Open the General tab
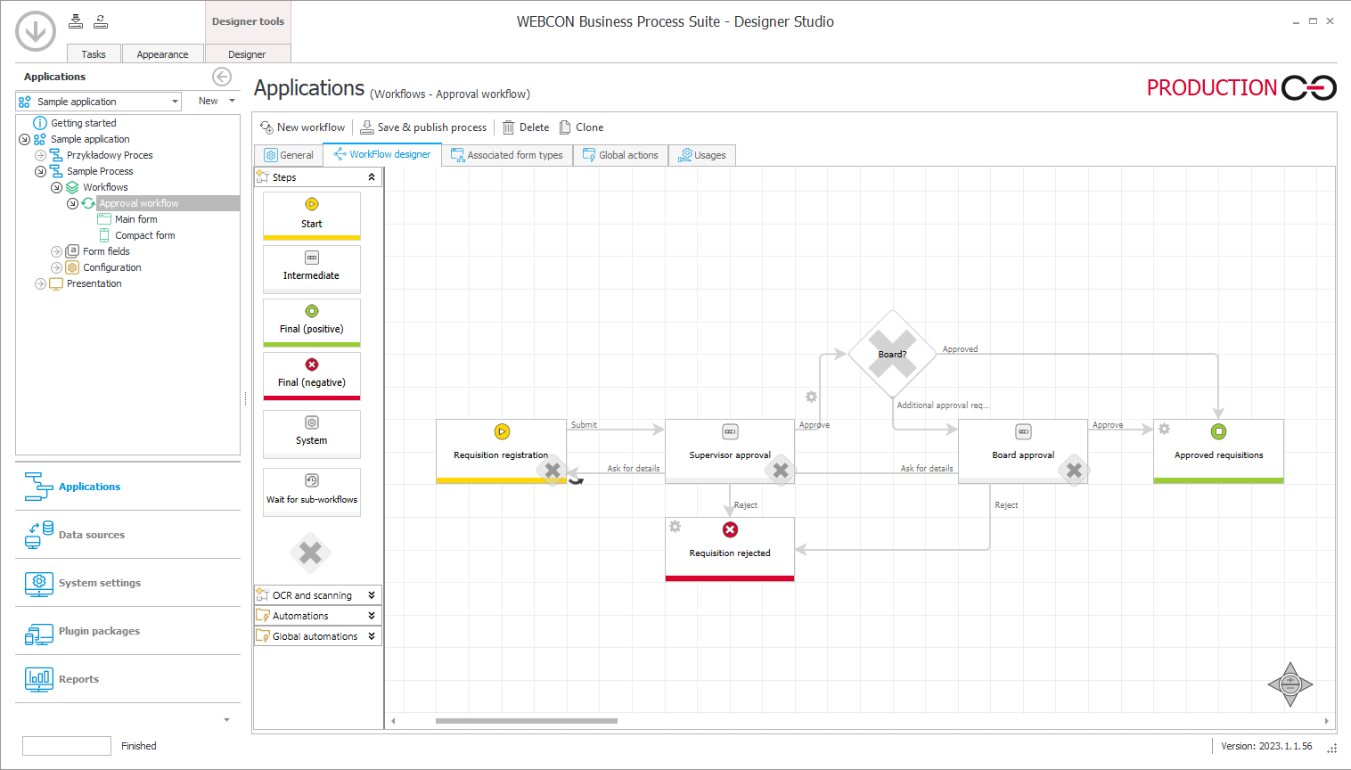The width and height of the screenshot is (1351, 770). pyautogui.click(x=289, y=155)
